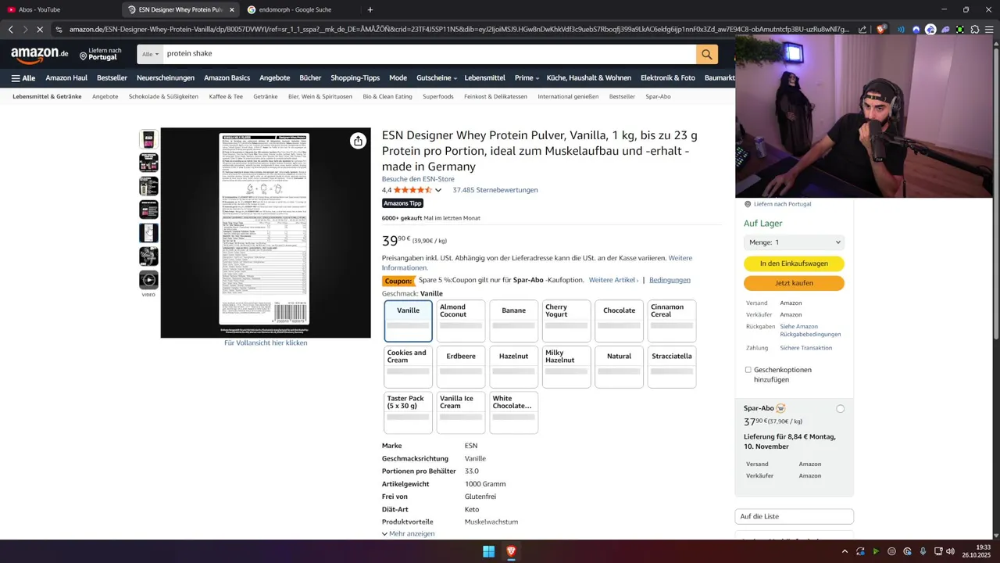This screenshot has width=1000, height=563.
Task: Open the Gutscheine dropdown menu
Action: coord(437,78)
